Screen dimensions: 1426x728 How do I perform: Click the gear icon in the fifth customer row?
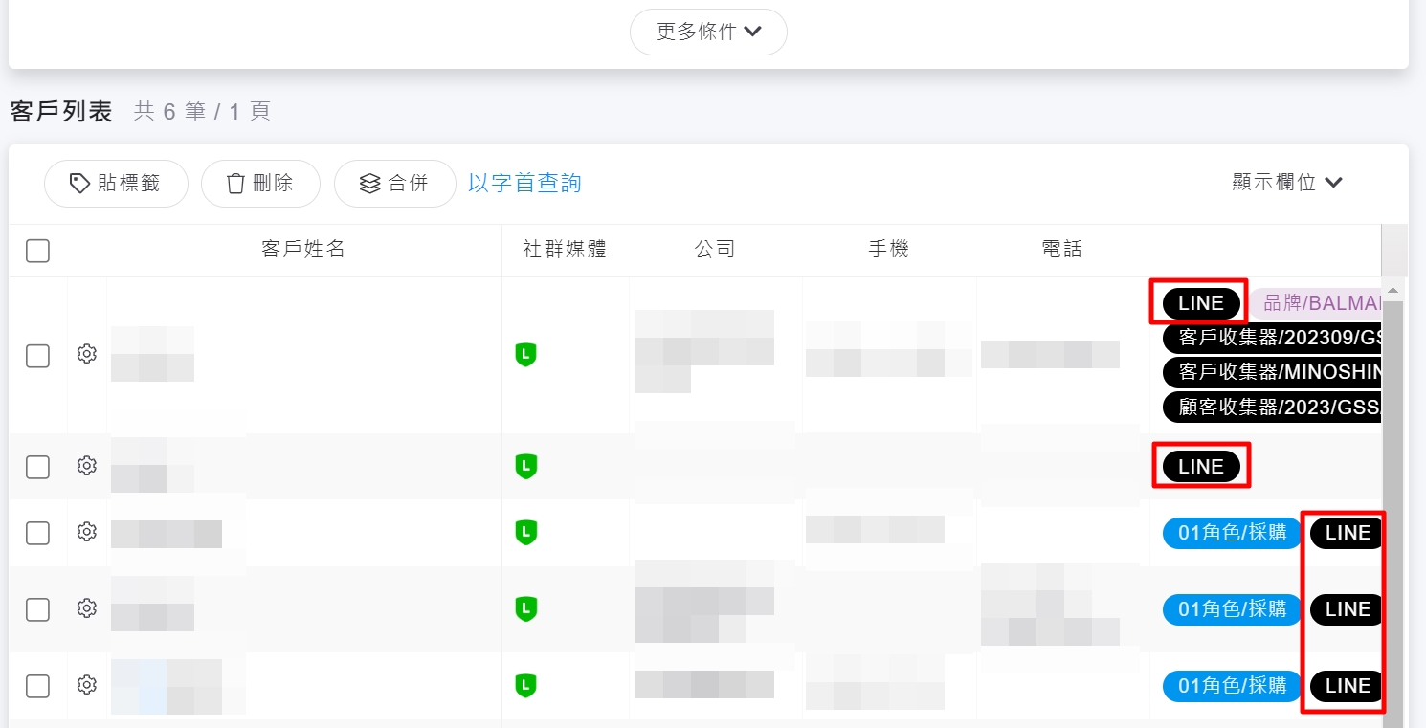coord(87,685)
